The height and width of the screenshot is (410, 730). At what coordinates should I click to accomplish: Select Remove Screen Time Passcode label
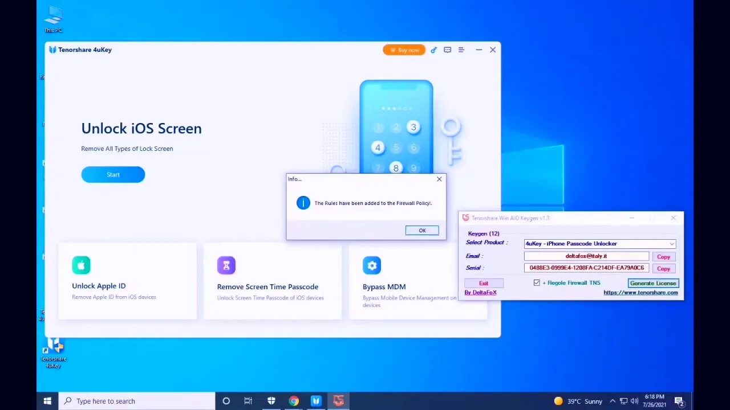pos(267,286)
